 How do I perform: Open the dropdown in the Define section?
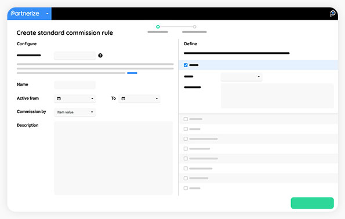pos(241,76)
